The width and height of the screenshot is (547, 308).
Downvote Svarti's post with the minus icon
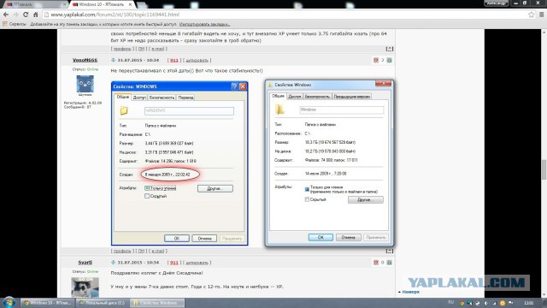(376, 263)
